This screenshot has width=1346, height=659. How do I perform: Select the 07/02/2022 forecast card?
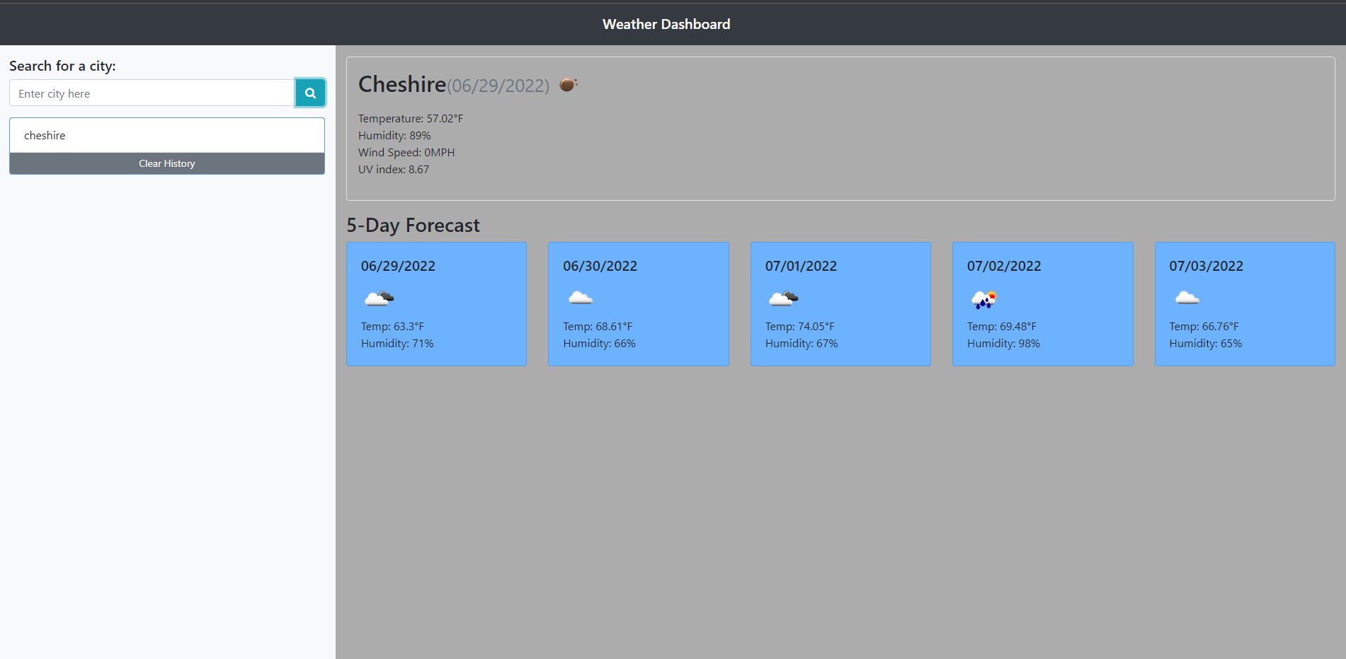point(1042,303)
